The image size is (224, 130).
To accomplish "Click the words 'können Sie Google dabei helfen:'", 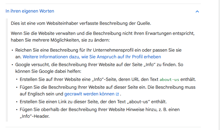I will (x=48, y=71).
